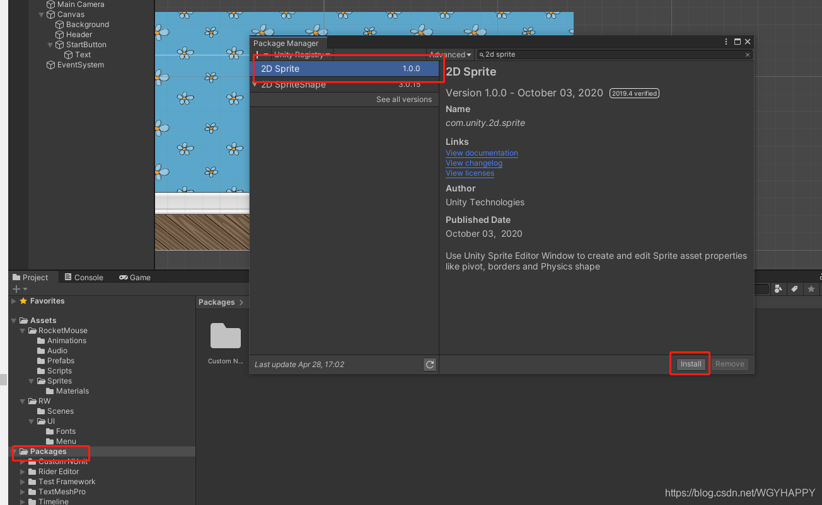822x505 pixels.
Task: Expand the Test Framework package folder
Action: click(x=23, y=482)
